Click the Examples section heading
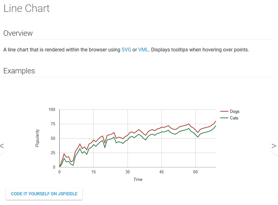 click(x=19, y=71)
